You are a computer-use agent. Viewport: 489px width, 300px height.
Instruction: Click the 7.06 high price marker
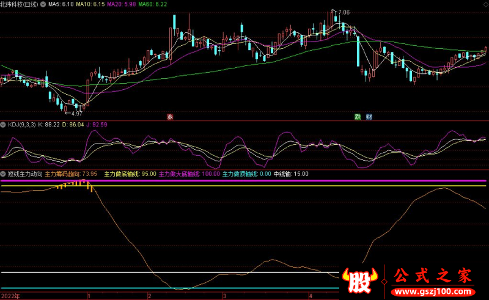[x=343, y=12]
